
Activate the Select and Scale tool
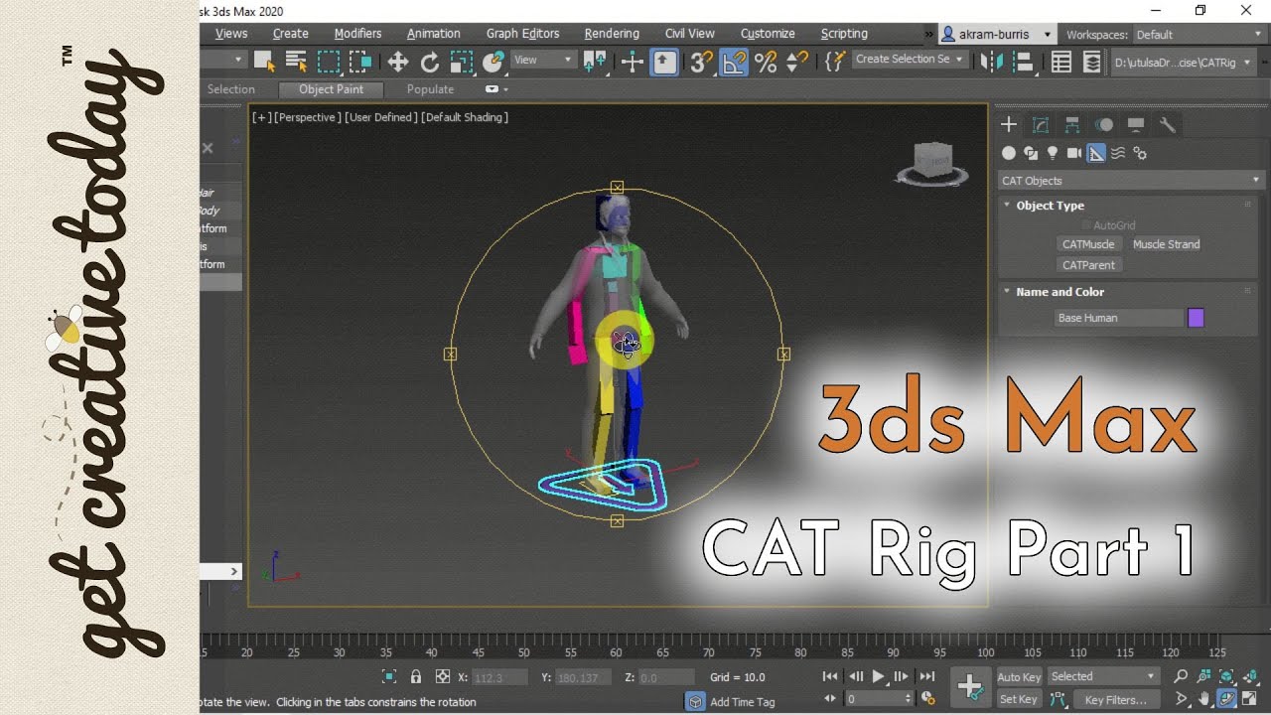tap(462, 62)
